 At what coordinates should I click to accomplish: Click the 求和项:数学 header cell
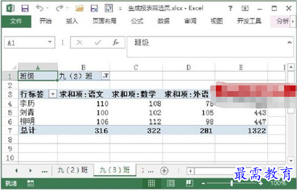point(136,94)
